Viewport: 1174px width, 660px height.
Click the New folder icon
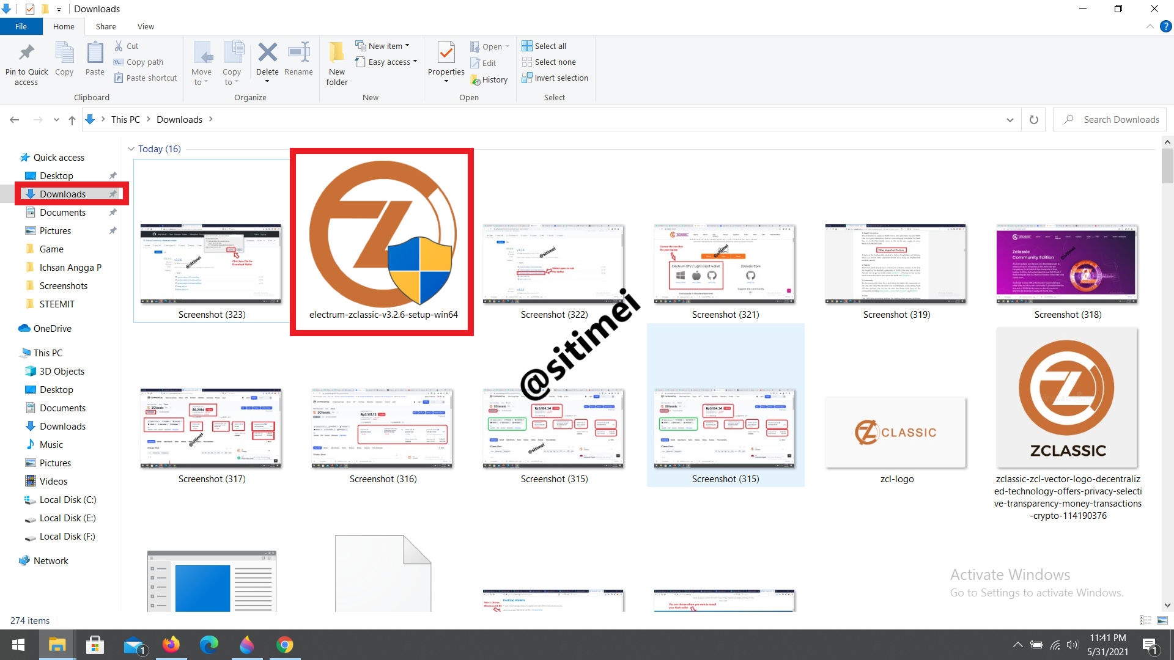coord(336,53)
